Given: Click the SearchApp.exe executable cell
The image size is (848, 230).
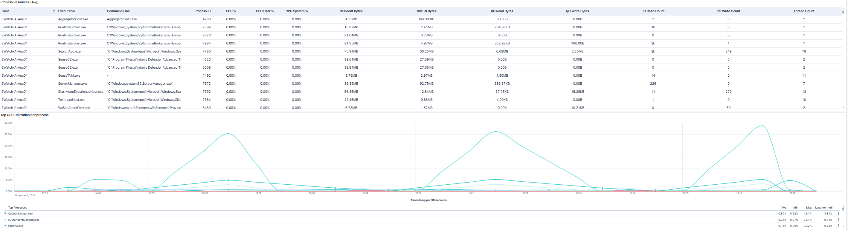Looking at the screenshot, I should pos(69,52).
